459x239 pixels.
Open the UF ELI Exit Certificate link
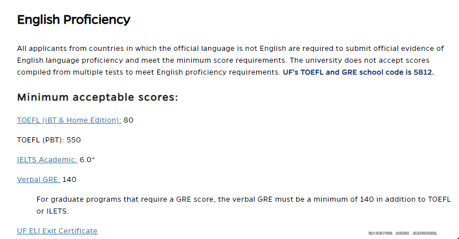[57, 231]
